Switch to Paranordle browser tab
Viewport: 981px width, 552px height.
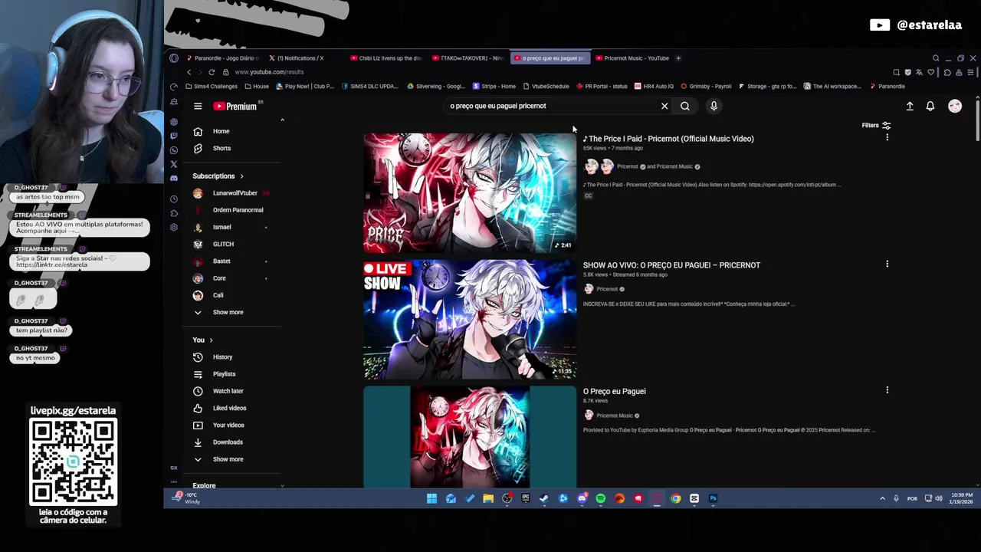(x=223, y=58)
